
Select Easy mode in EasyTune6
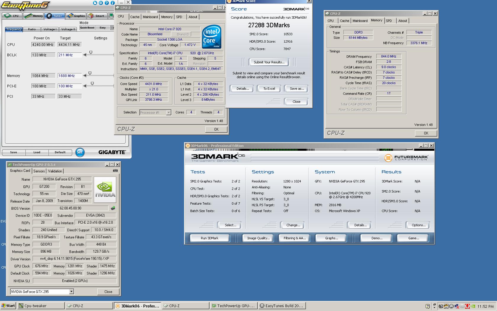[x=103, y=28]
